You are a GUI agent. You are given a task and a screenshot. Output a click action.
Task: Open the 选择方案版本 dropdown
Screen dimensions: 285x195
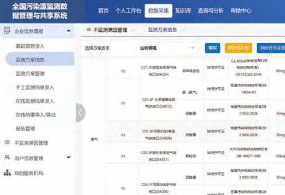coord(167,48)
